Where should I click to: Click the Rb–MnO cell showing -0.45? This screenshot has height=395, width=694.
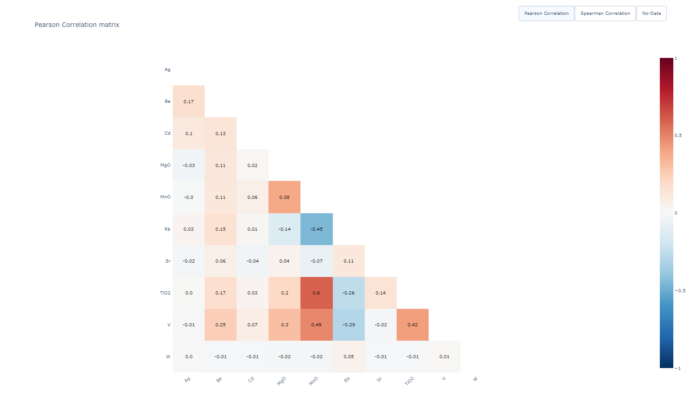pos(317,229)
